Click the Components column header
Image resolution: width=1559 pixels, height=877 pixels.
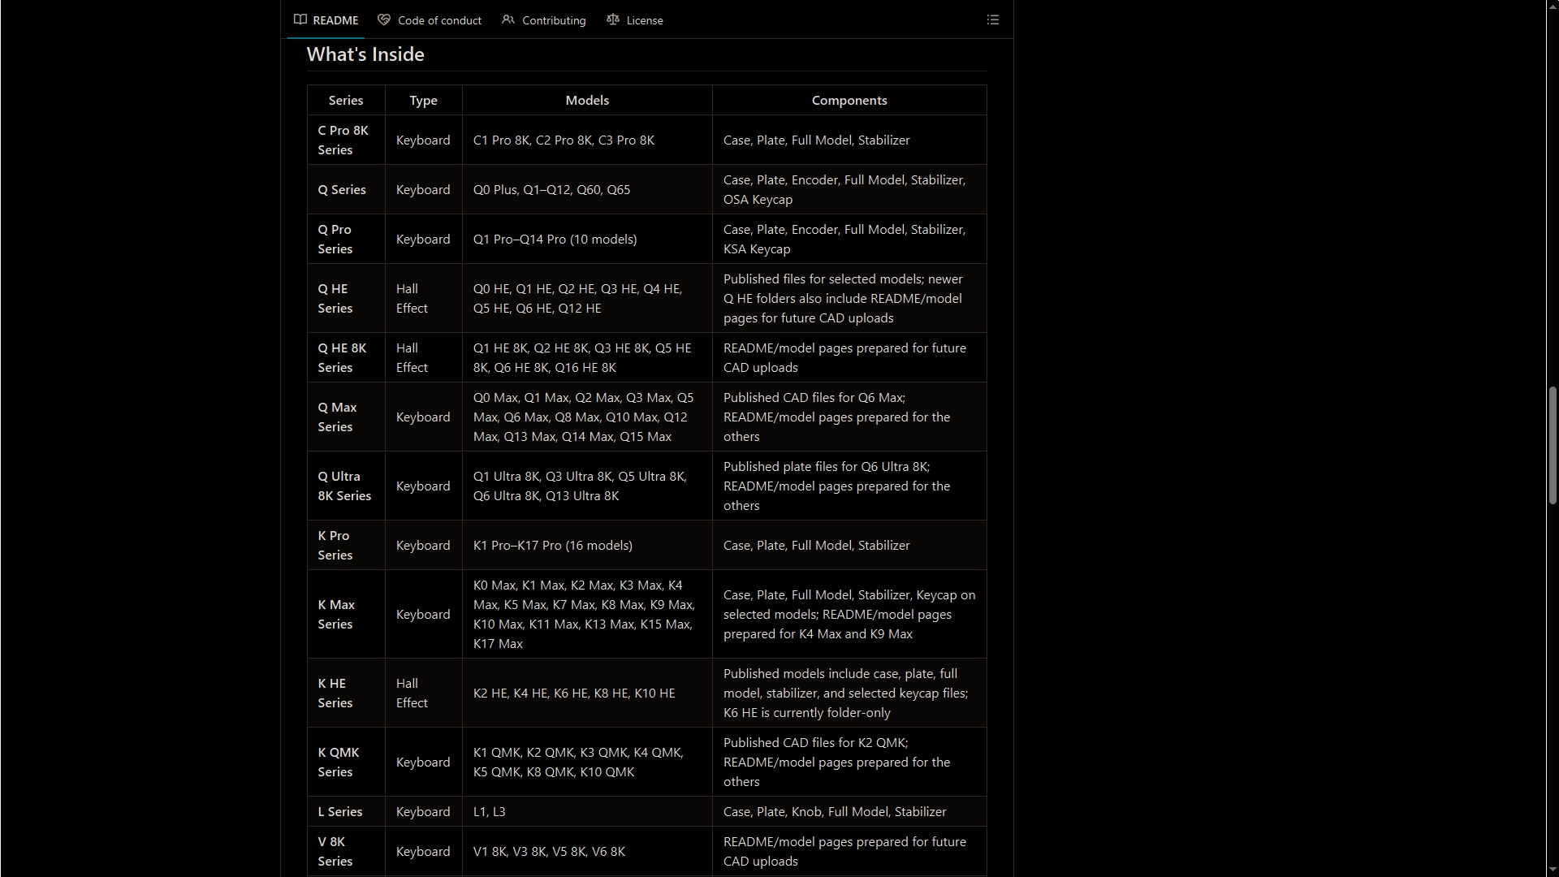[849, 100]
